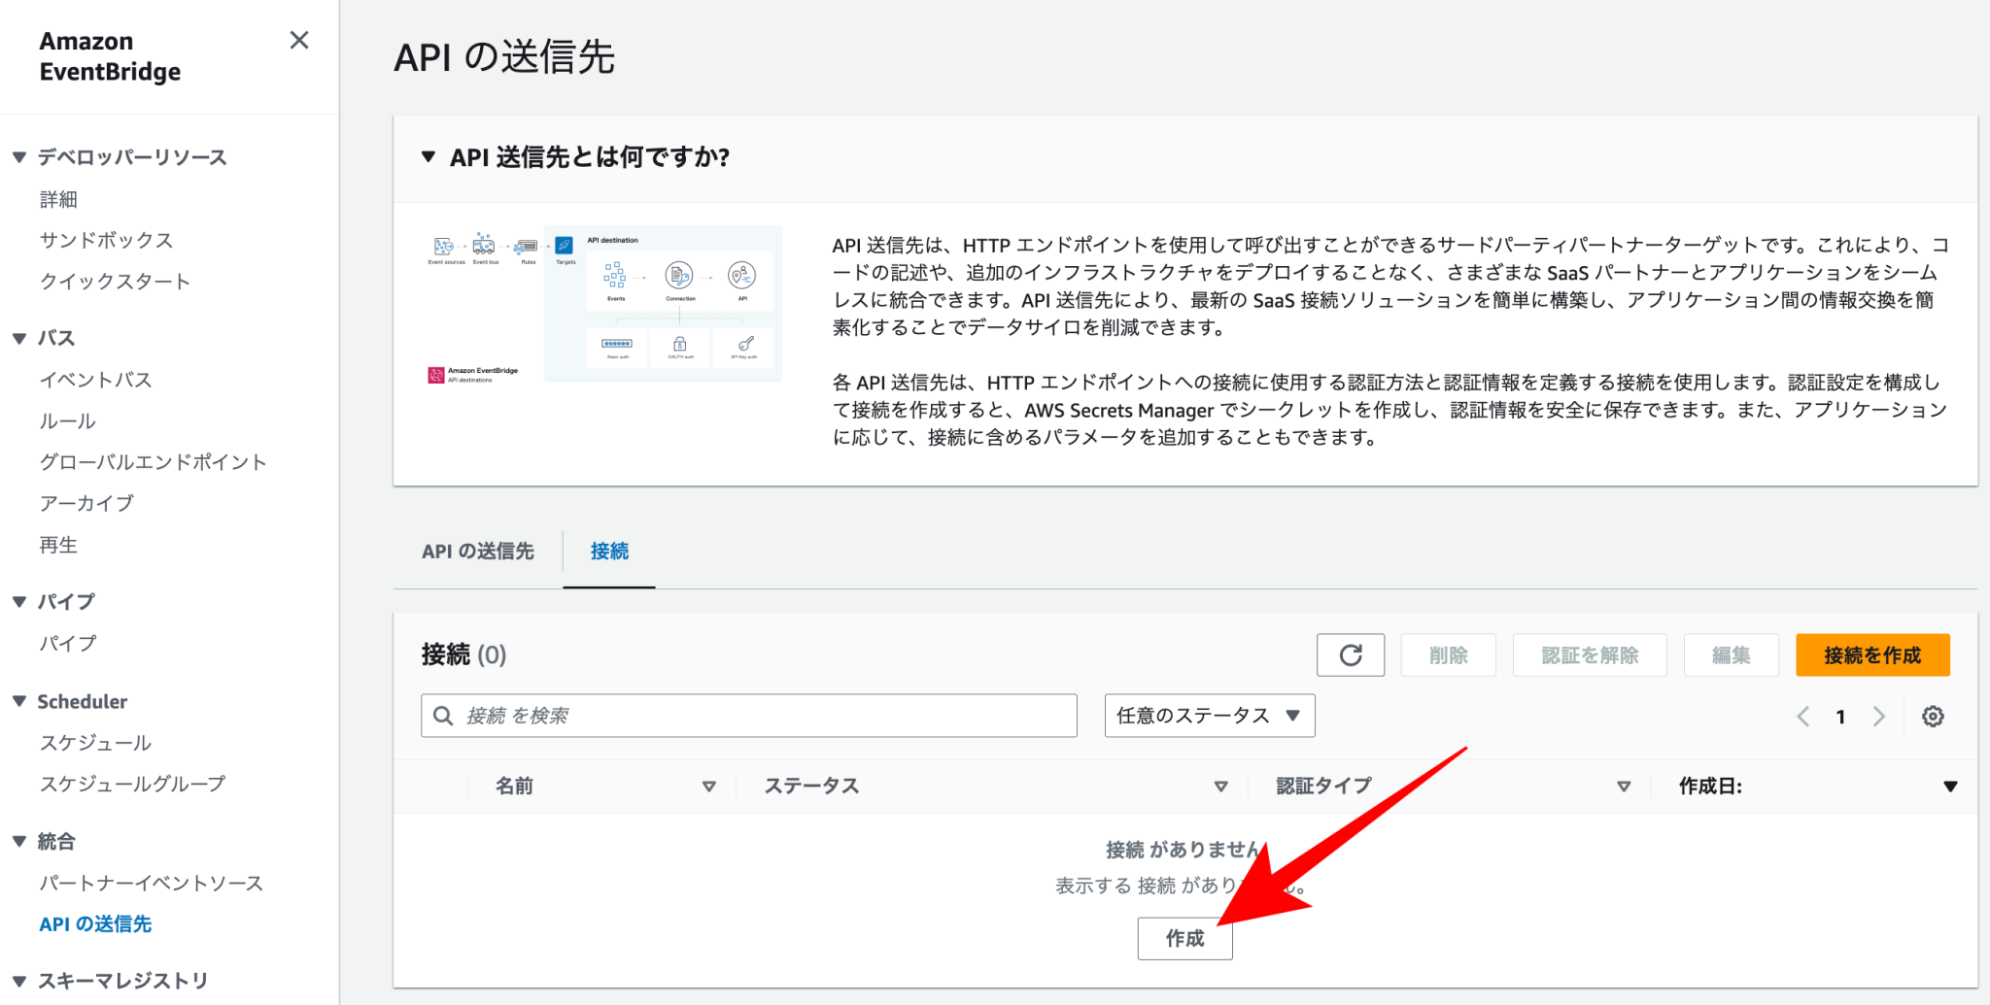1990x1005 pixels.
Task: Close the Amazon EventBridge sidebar
Action: coord(299,40)
